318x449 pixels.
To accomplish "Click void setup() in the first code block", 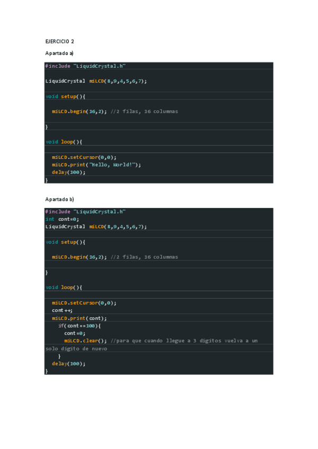I will click(x=65, y=96).
